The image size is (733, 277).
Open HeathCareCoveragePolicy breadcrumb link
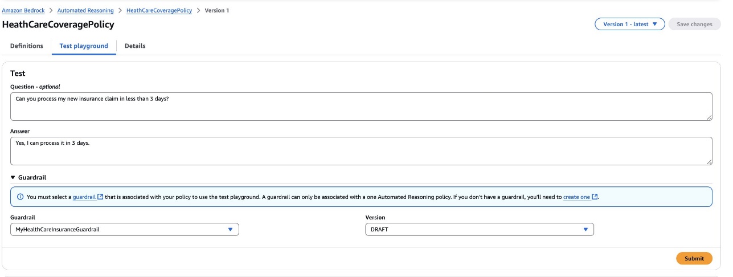point(159,11)
